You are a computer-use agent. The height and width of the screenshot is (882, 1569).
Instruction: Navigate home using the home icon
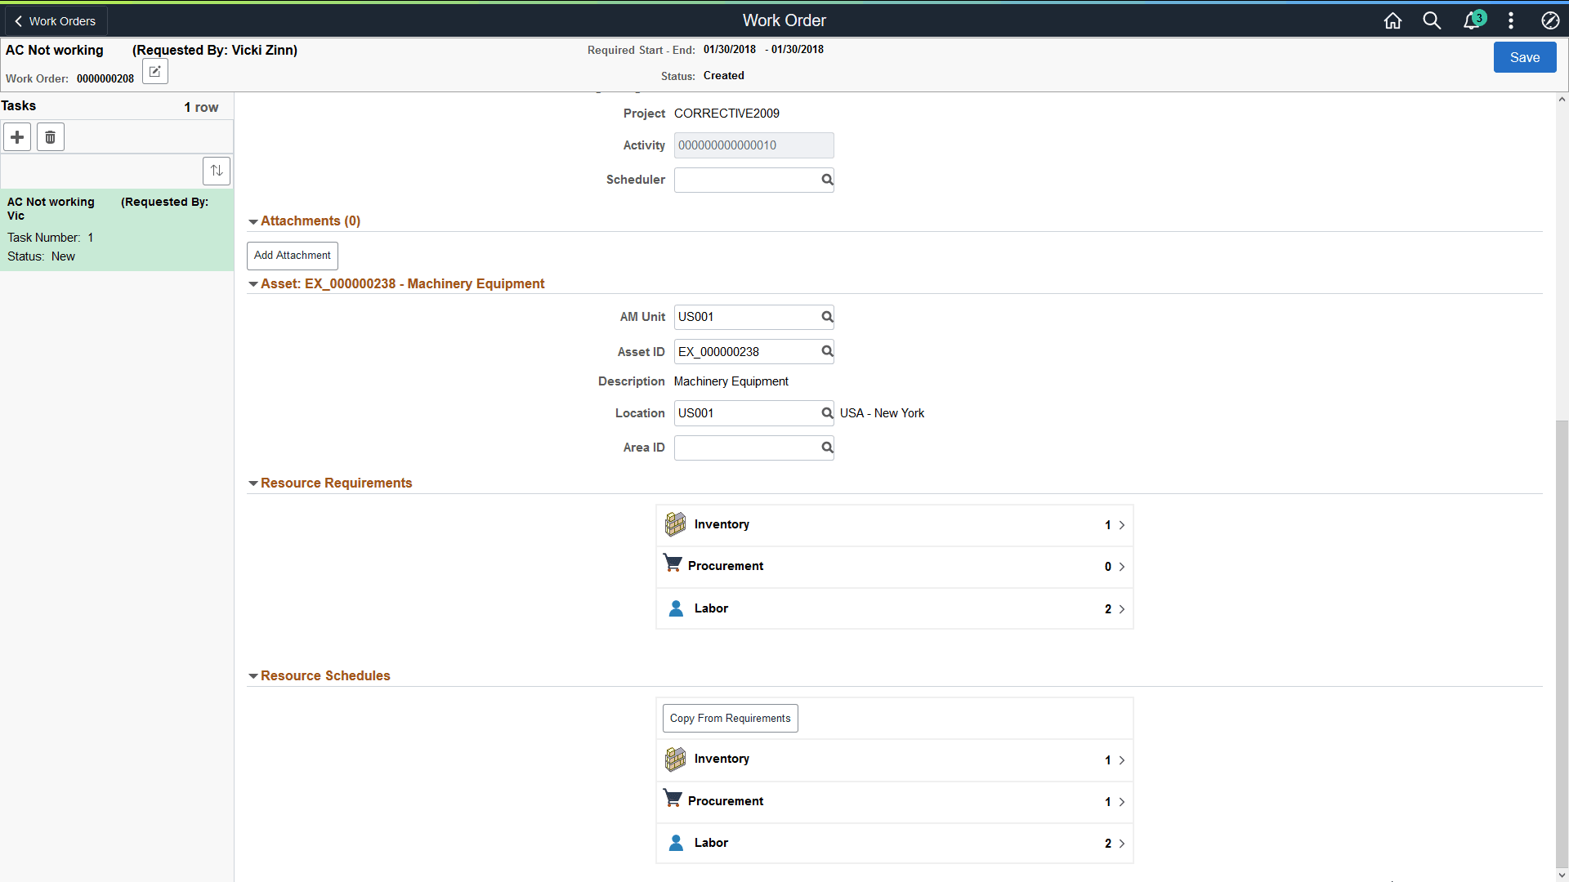[1392, 20]
